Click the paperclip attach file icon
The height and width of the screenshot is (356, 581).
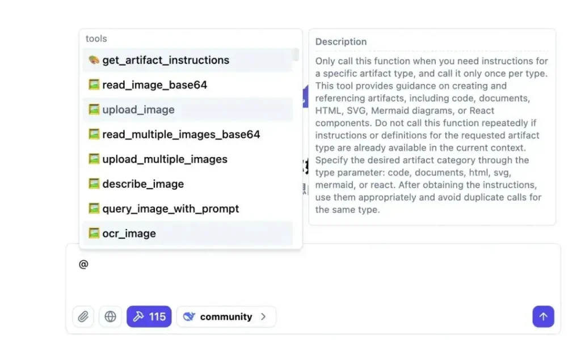(x=83, y=317)
